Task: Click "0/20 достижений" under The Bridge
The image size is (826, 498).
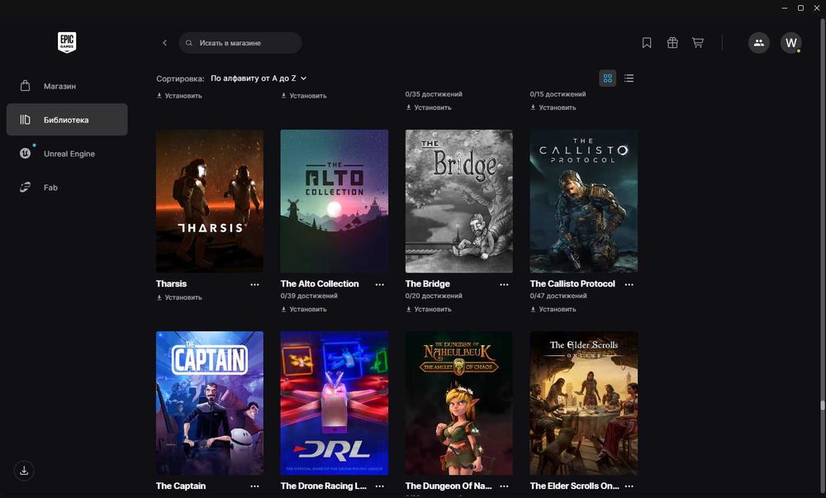Action: click(434, 296)
